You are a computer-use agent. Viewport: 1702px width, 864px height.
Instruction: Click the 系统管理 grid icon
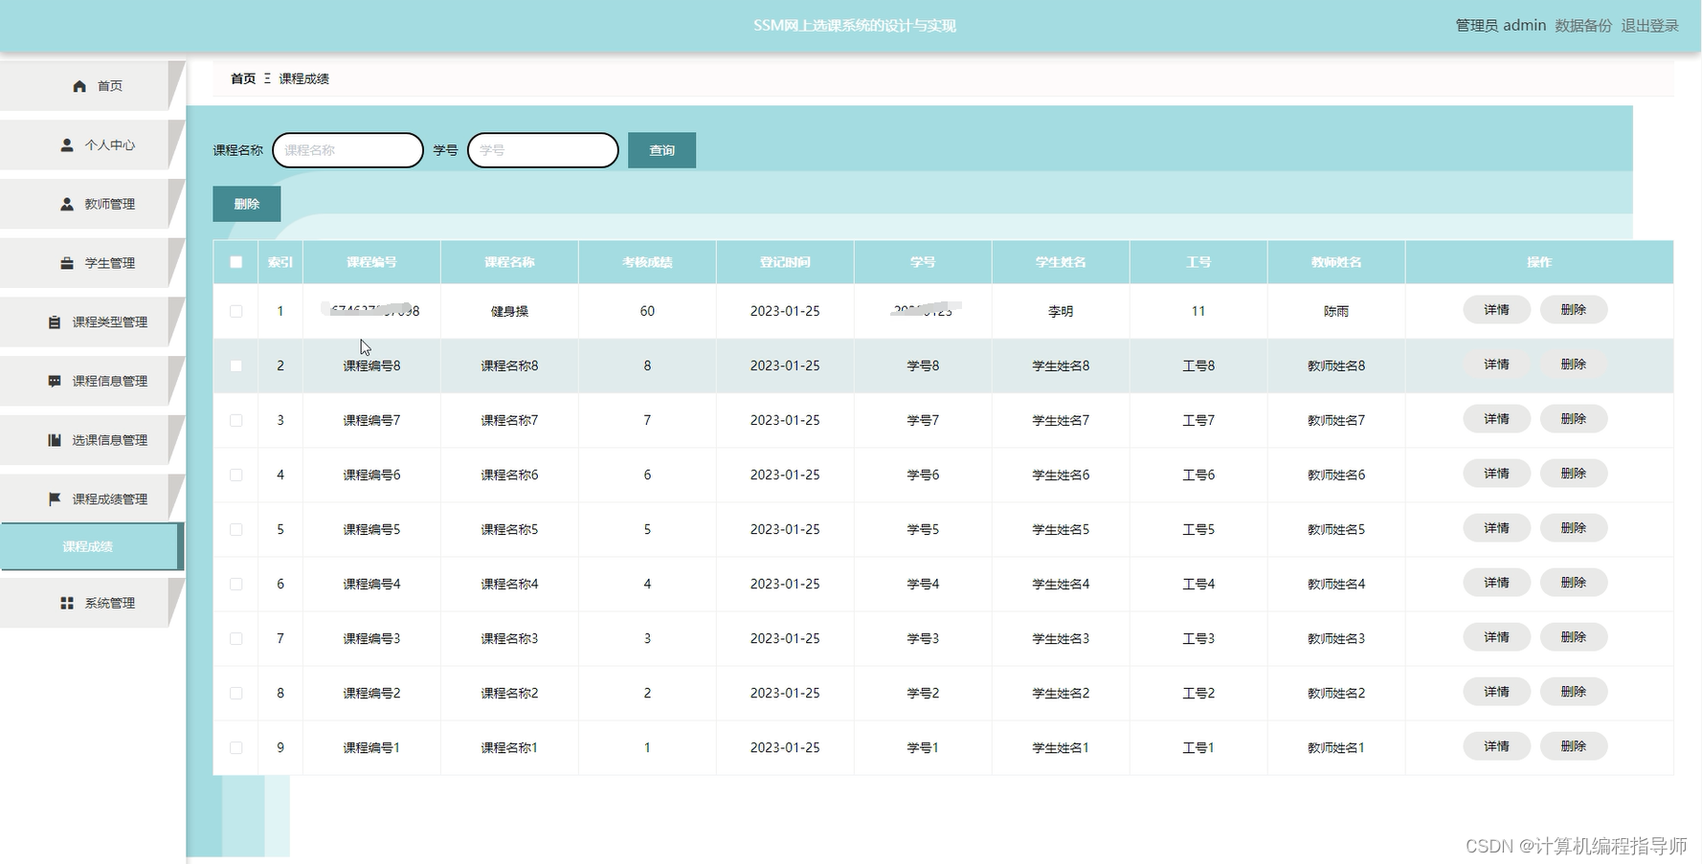67,603
